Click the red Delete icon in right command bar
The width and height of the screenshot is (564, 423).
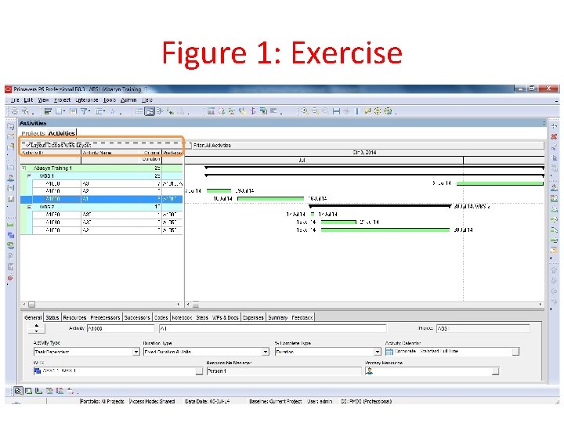pyautogui.click(x=555, y=136)
